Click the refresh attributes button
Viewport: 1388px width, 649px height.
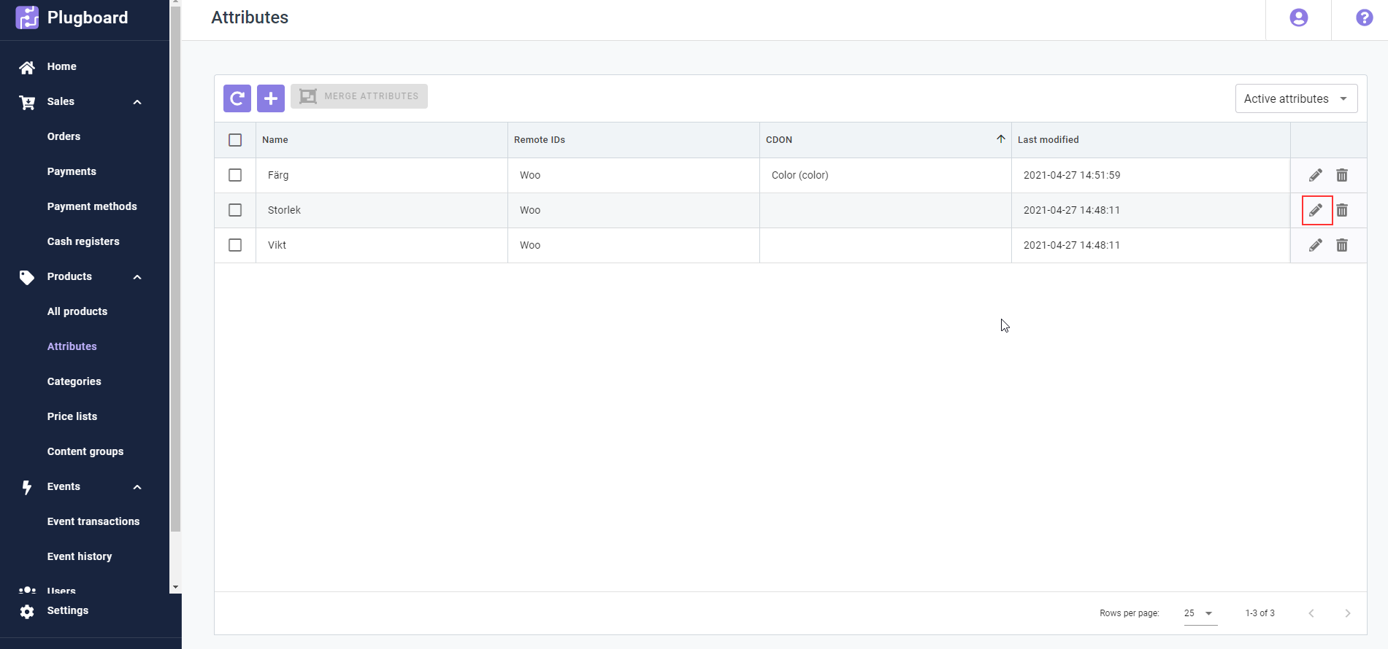(237, 98)
